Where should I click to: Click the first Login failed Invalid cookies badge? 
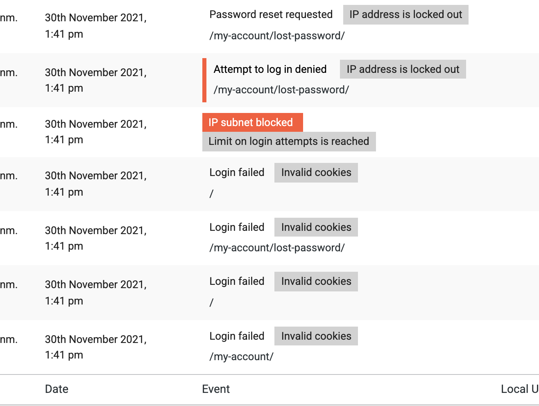[316, 173]
